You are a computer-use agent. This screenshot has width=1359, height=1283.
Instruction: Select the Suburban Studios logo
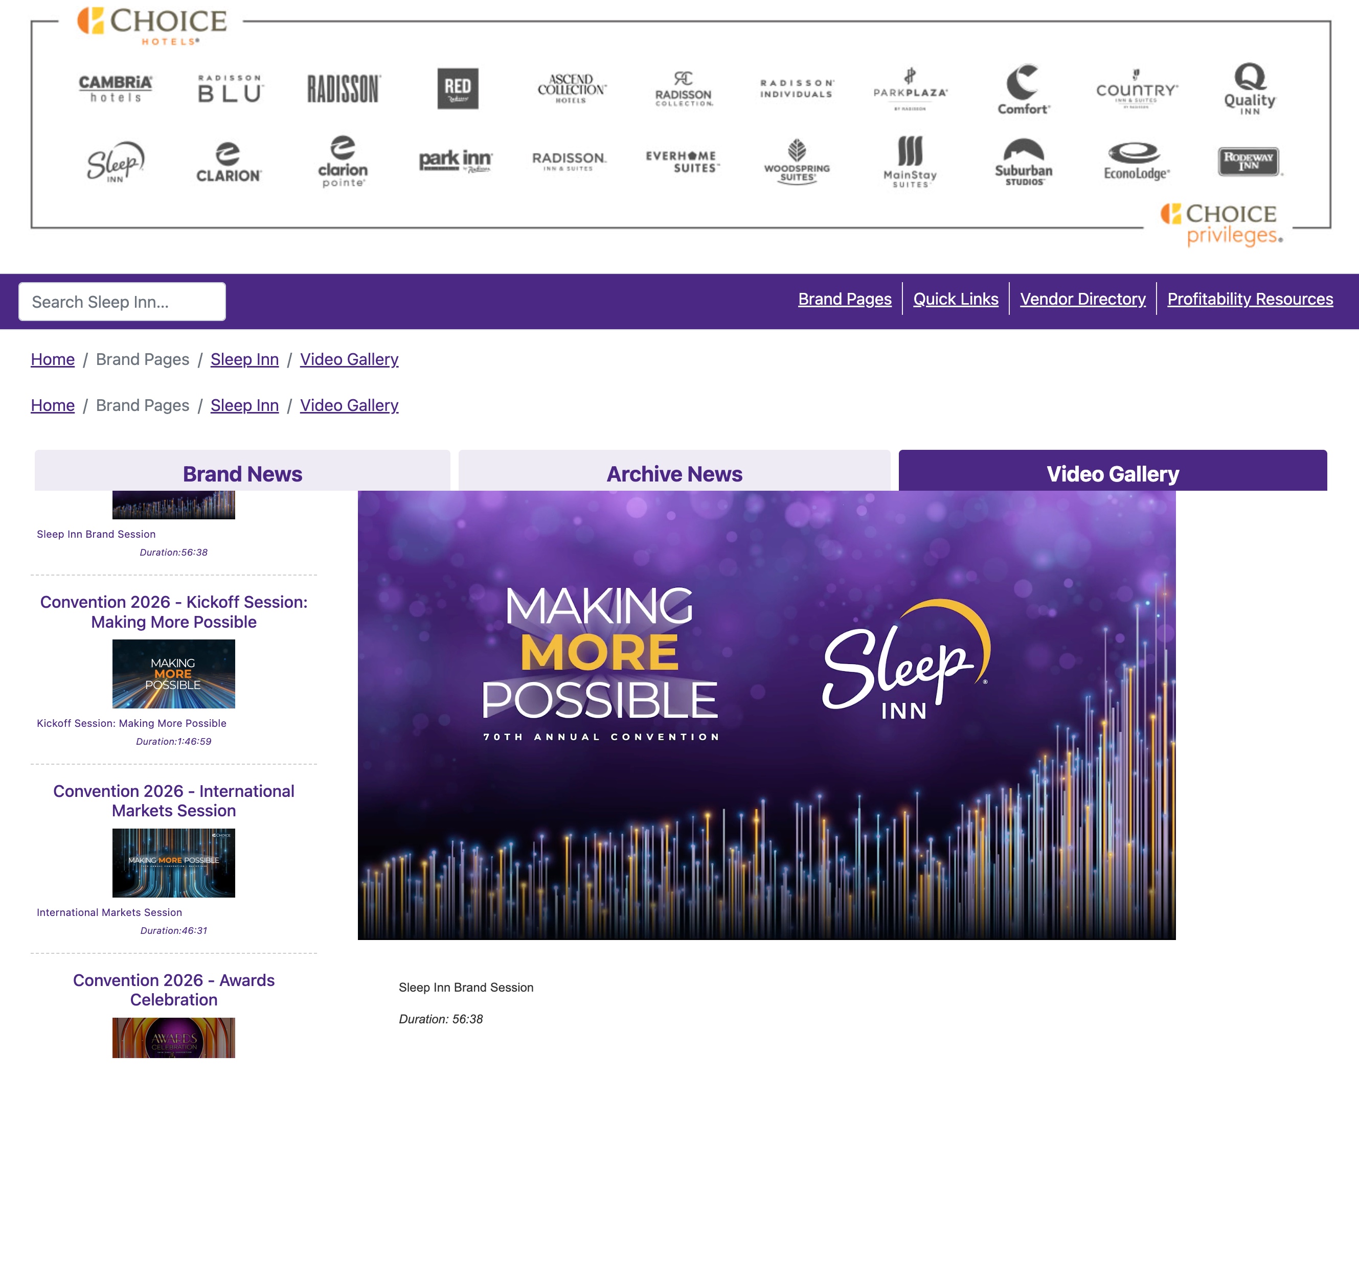[x=1023, y=162]
